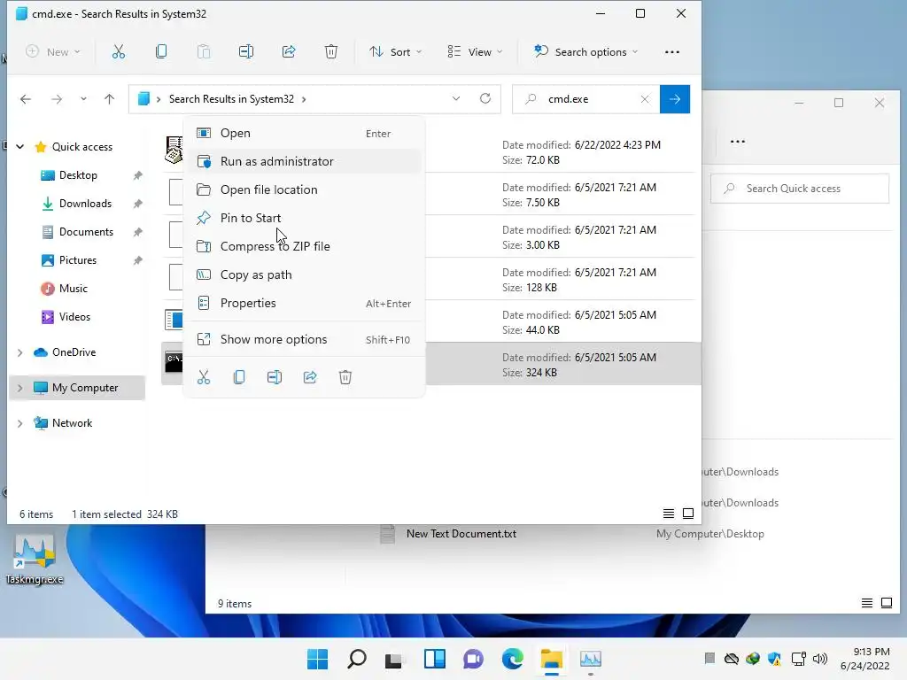The height and width of the screenshot is (680, 907).
Task: Click the Rename icon in the top toolbar
Action: coord(246,52)
